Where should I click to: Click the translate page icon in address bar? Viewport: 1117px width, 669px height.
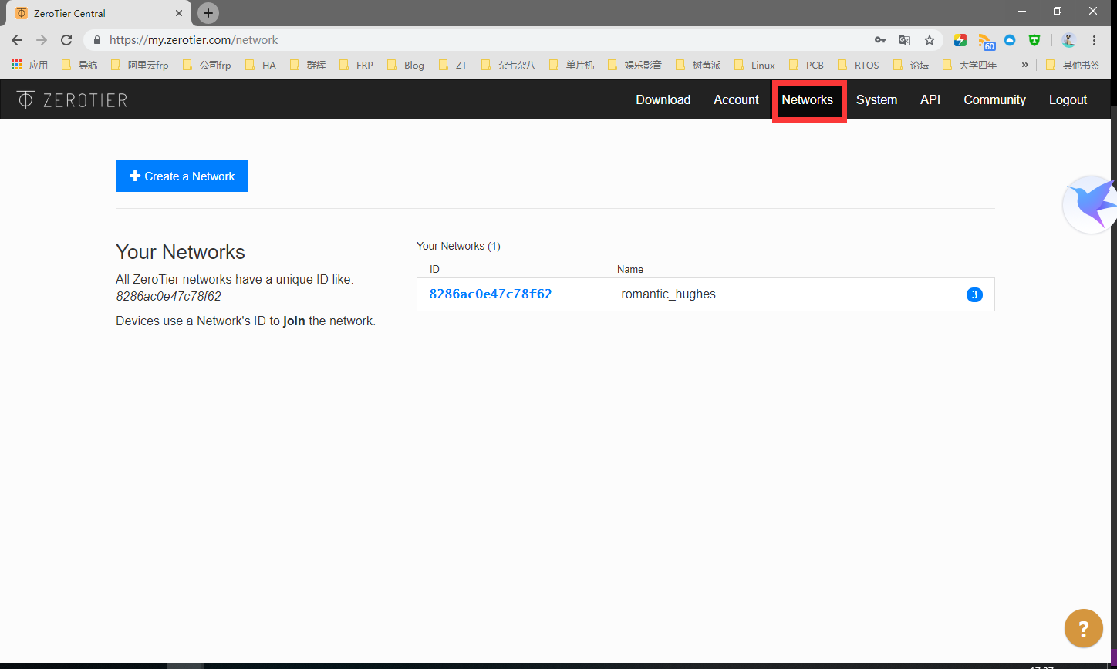point(905,40)
